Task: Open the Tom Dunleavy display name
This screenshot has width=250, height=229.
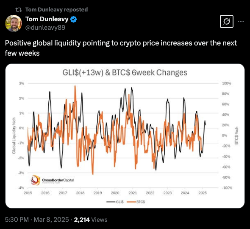Action: coord(47,19)
